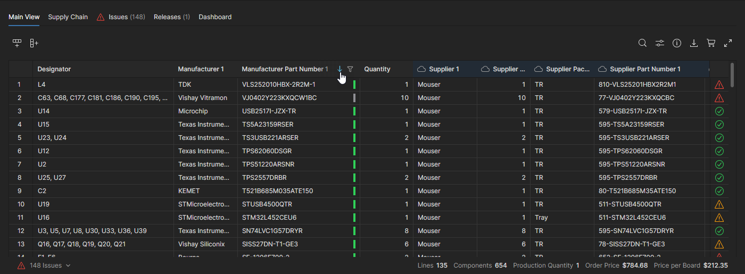Click the download export icon

[x=694, y=43]
